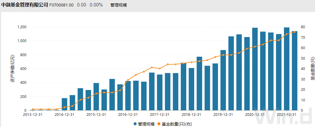Screen dimensions: 315x127
Task: Select the blue bar above 2020-12-31
Action: [255, 69]
